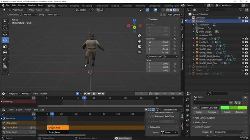Disable render for Wolf3D_Hair camera icon
250x140 pixels.
coord(246,49)
